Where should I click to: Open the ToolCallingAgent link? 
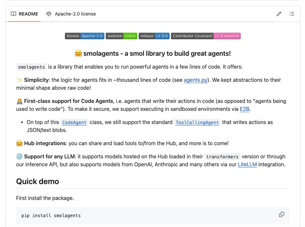coord(197,122)
